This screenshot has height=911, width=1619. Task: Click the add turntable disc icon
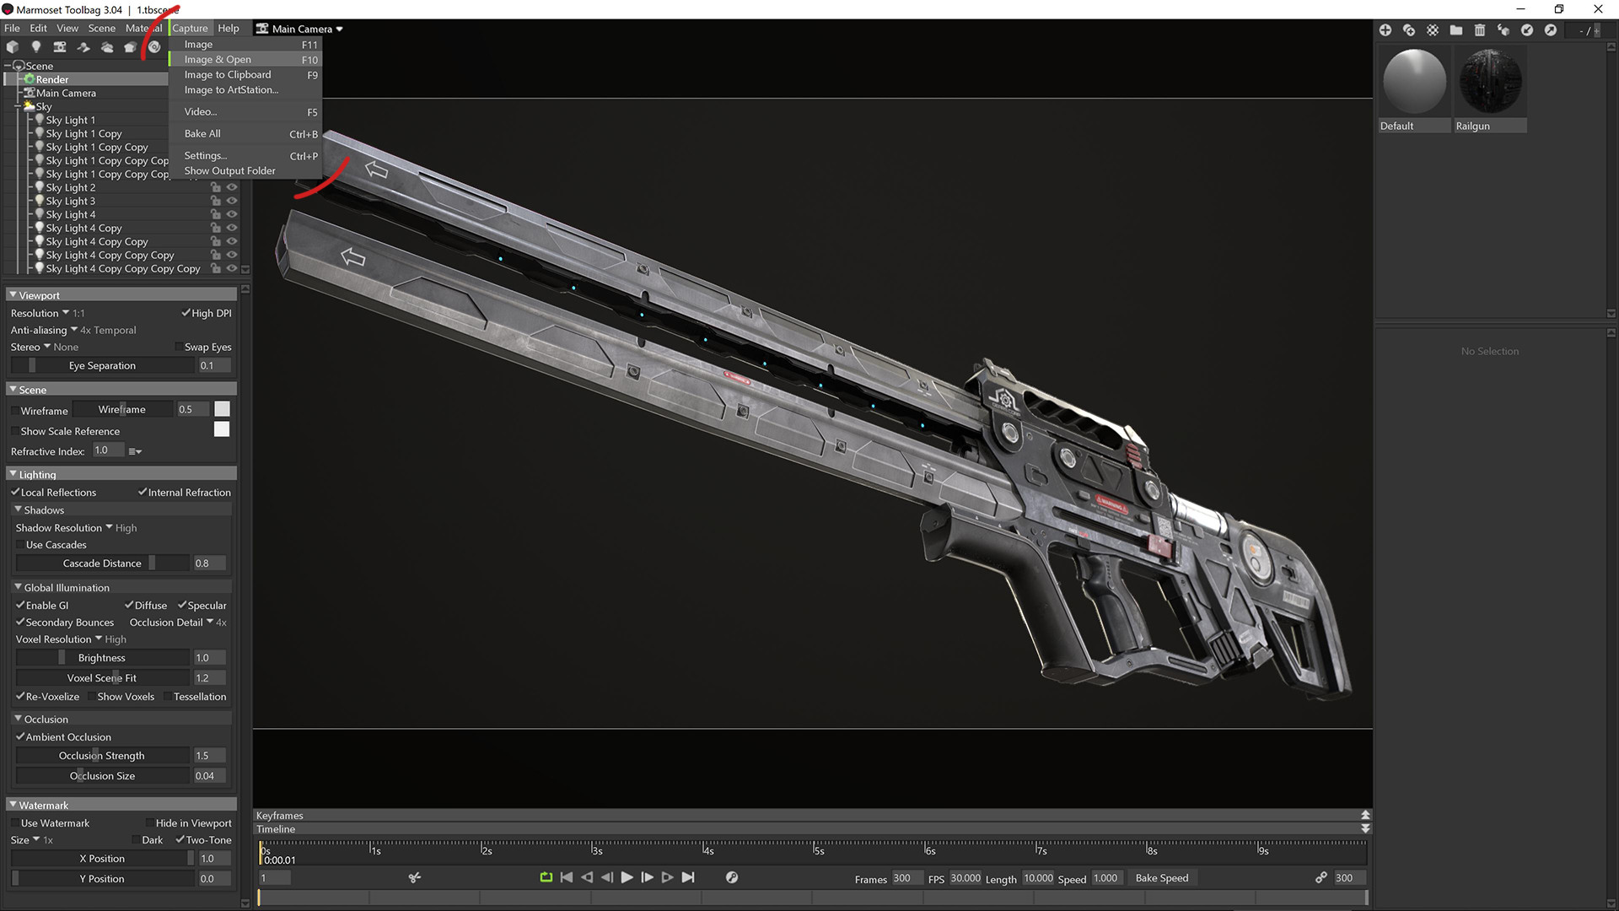tap(154, 47)
